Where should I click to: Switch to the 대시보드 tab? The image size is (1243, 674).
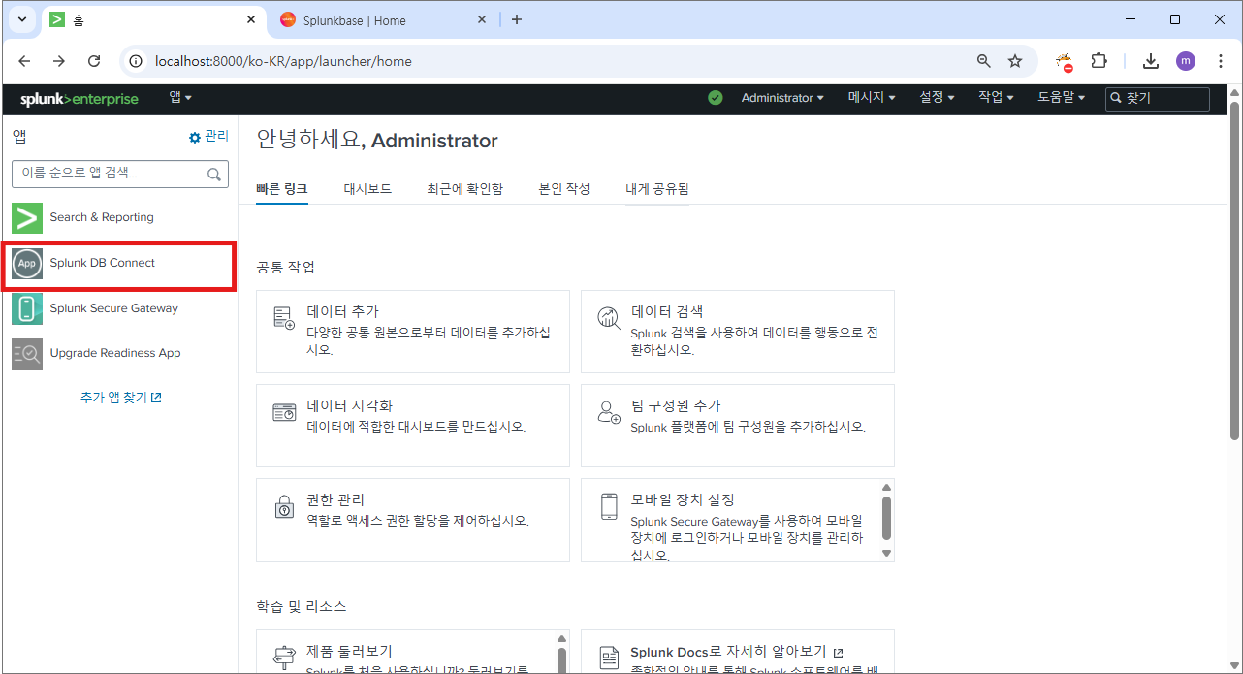tap(367, 189)
